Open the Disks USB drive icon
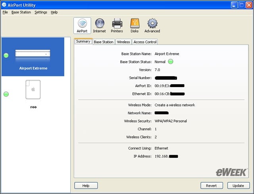Viewport: 254px width, 194px height. point(135,25)
